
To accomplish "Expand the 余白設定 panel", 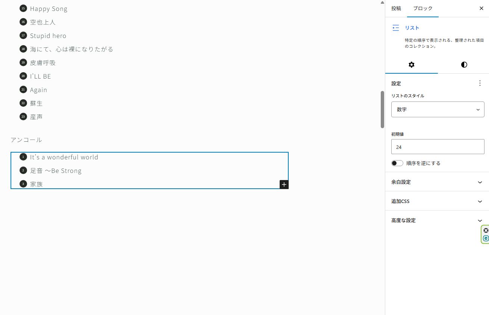I will pos(438,182).
